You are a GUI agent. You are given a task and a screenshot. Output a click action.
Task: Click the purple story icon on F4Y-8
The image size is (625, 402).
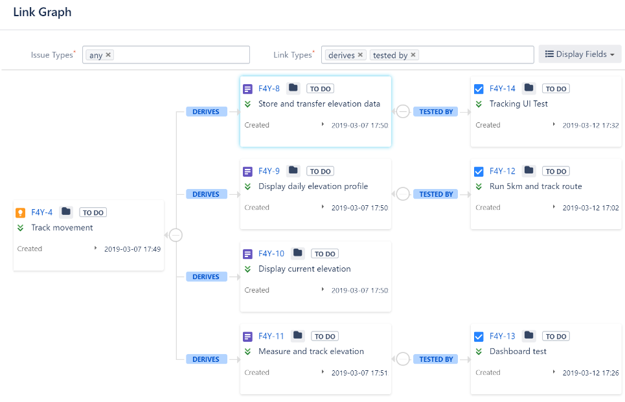[247, 89]
